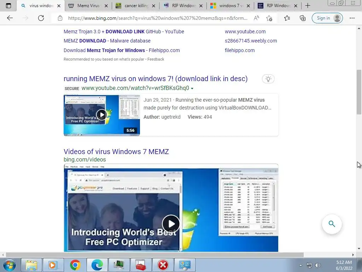Open Memz Trojan 3.0 download link result

click(x=124, y=32)
